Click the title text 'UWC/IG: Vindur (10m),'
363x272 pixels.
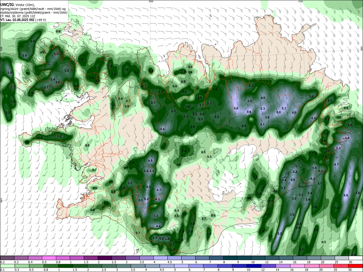pyautogui.click(x=17, y=5)
